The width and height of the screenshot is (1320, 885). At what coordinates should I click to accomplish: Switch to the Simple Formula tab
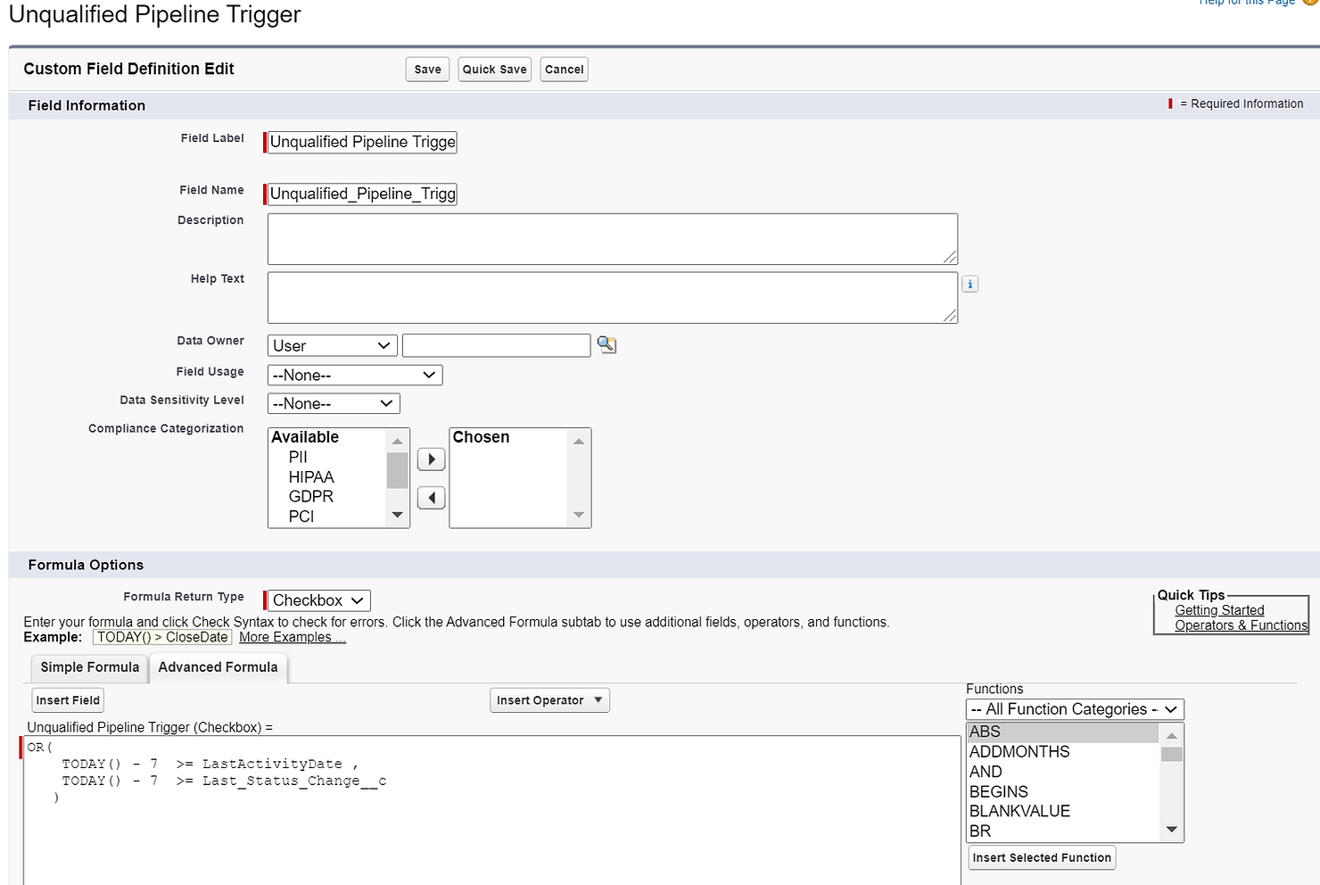[x=88, y=667]
